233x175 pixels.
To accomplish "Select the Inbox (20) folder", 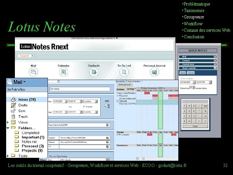I will (x=27, y=99).
